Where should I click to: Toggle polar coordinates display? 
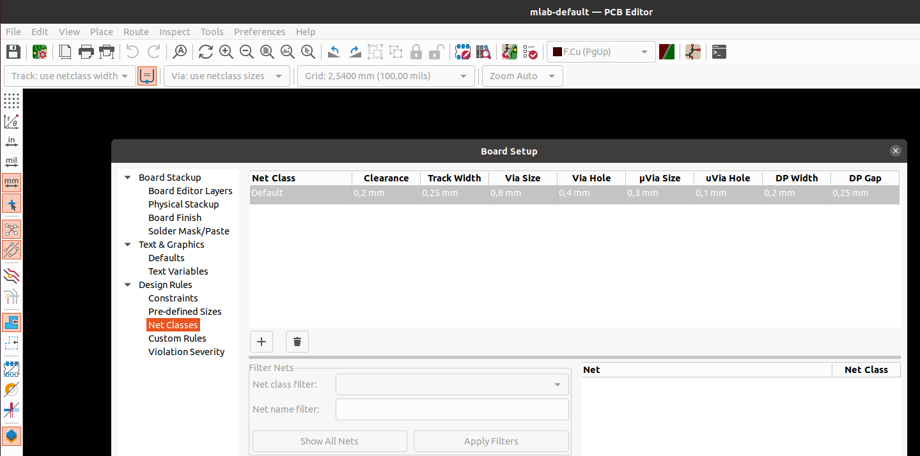(x=12, y=121)
